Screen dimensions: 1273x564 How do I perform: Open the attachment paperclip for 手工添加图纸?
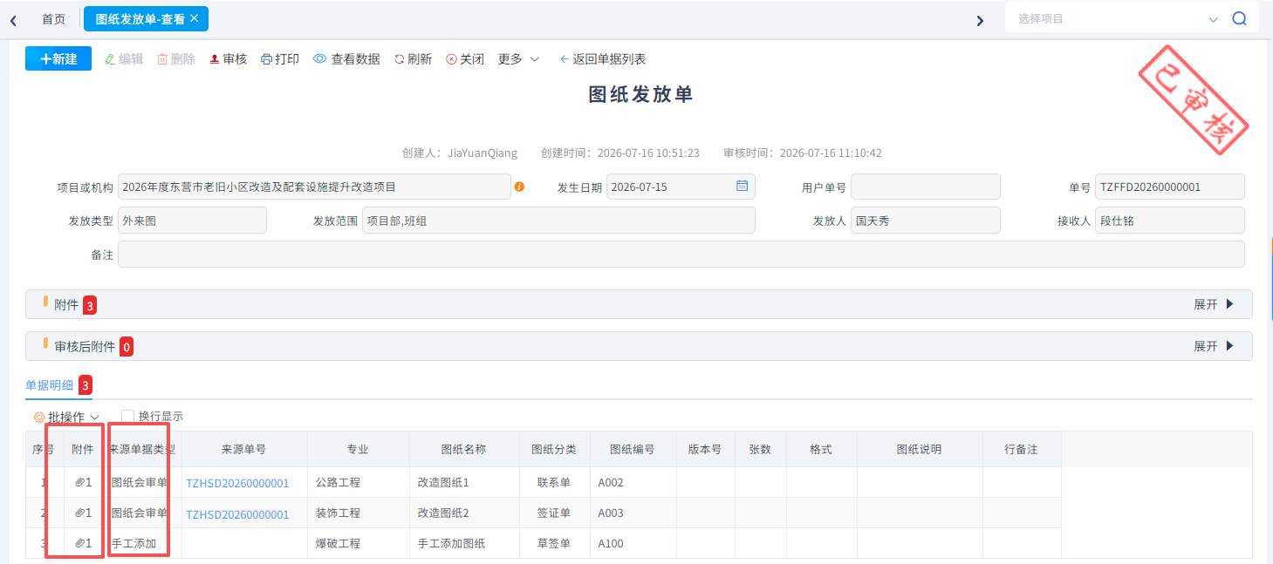pos(83,543)
